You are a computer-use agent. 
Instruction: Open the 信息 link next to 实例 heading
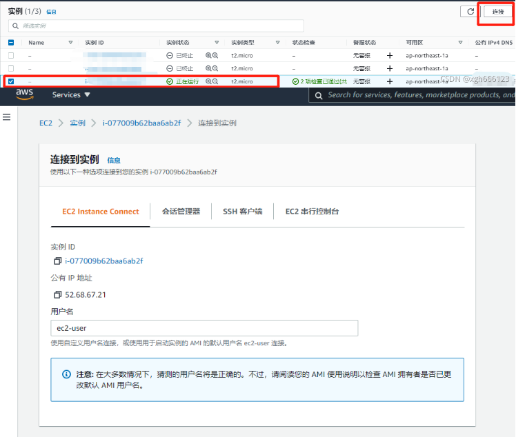point(51,12)
